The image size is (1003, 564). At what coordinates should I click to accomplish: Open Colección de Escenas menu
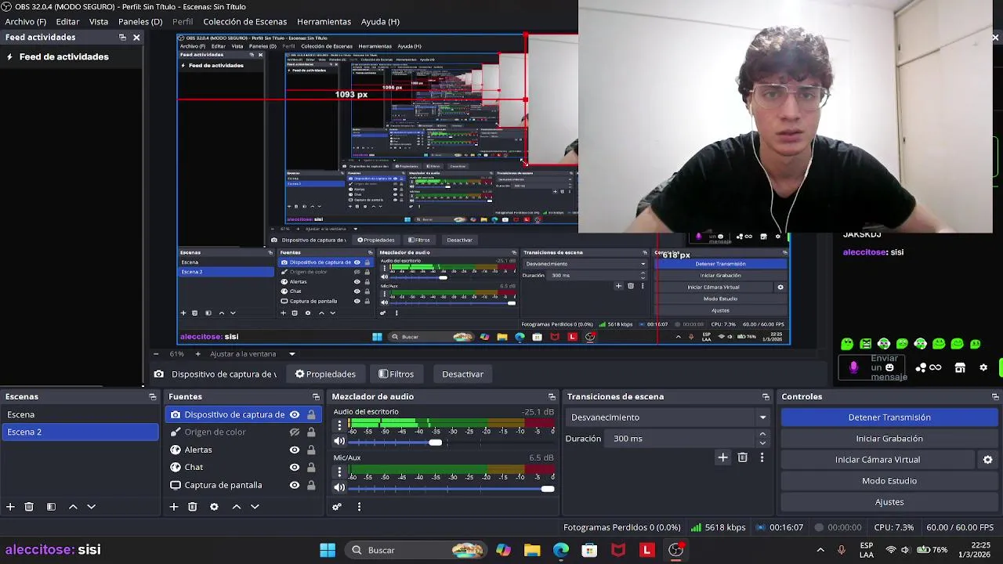(x=244, y=21)
